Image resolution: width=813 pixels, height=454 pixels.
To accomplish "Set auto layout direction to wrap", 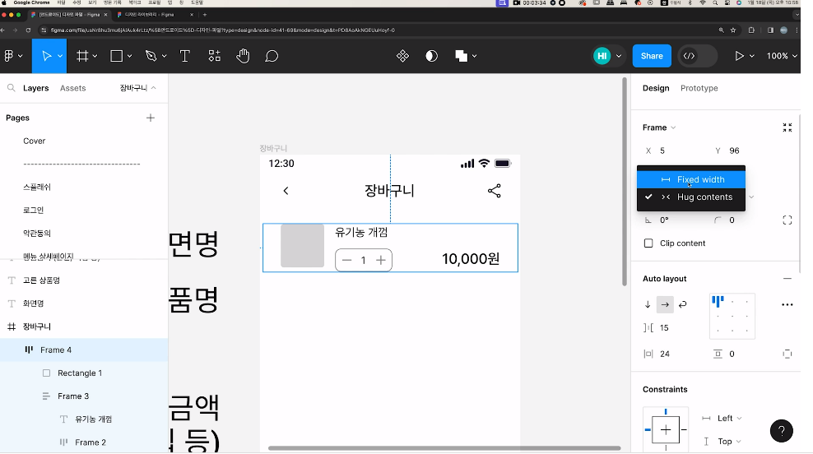I will click(x=682, y=305).
